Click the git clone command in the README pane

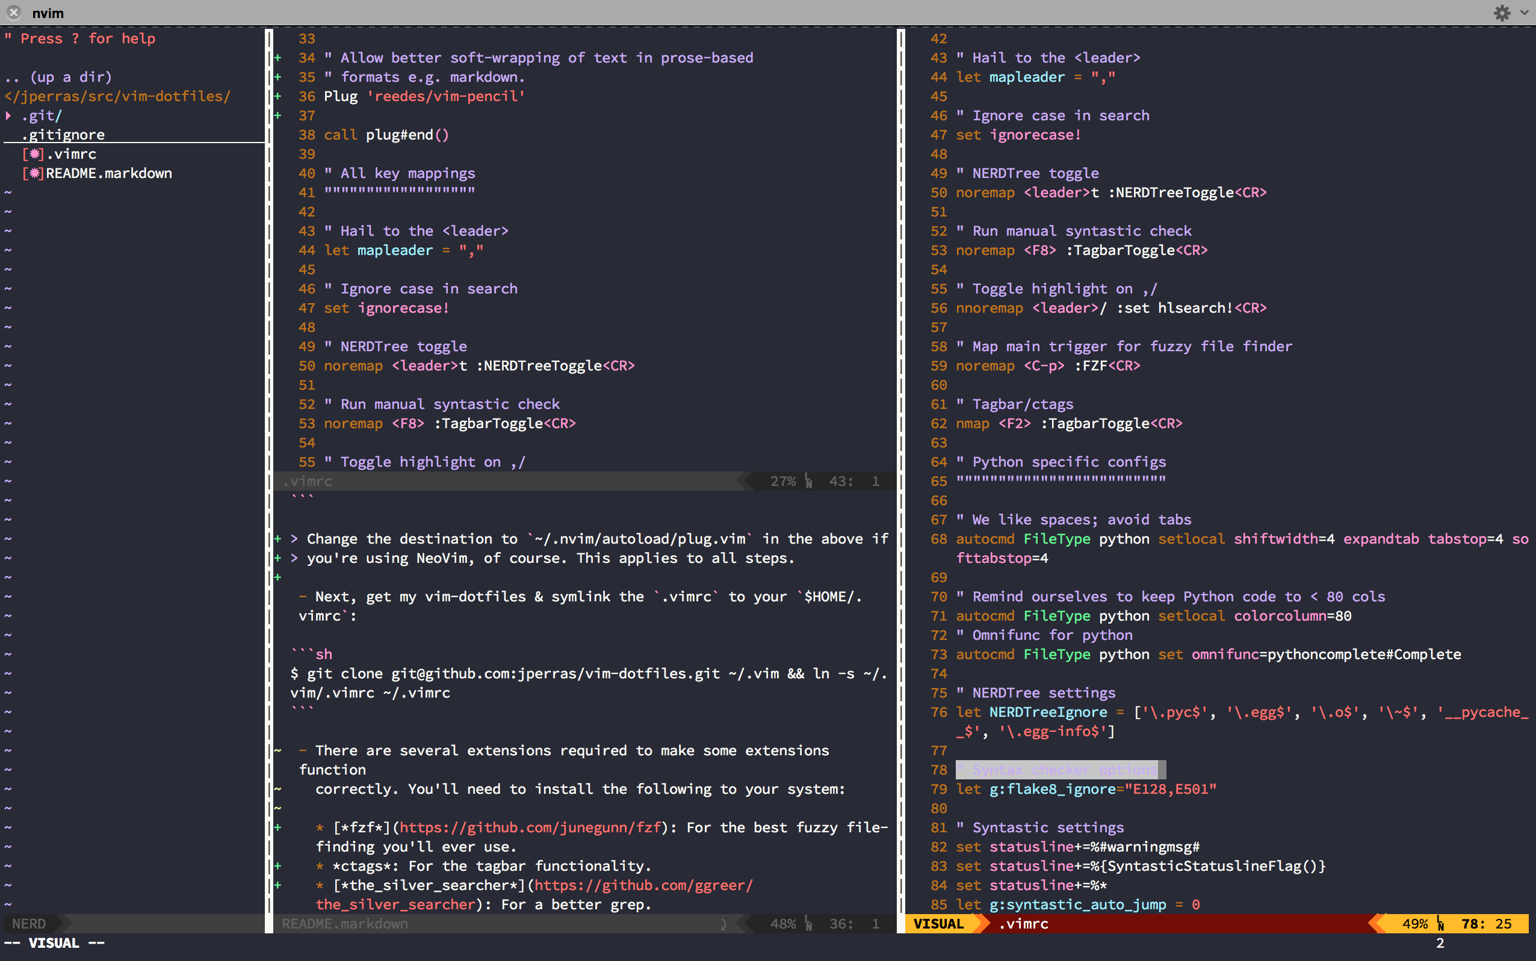click(589, 683)
